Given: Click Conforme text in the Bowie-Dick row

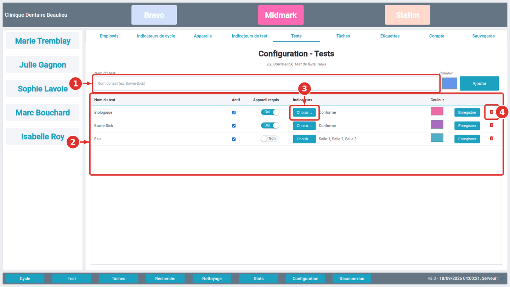Looking at the screenshot, I should [x=327, y=126].
